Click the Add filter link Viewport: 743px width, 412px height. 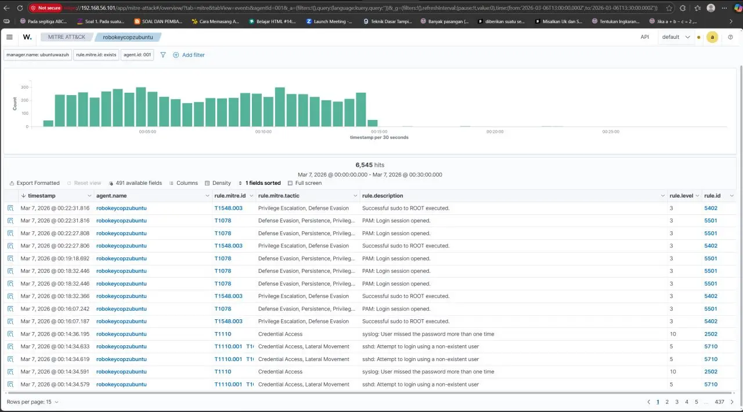pos(193,55)
